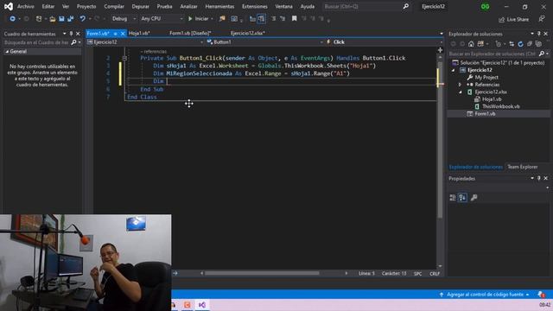Click the green account avatar badge

[485, 6]
